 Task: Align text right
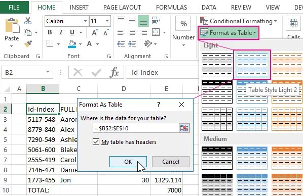pos(143,32)
